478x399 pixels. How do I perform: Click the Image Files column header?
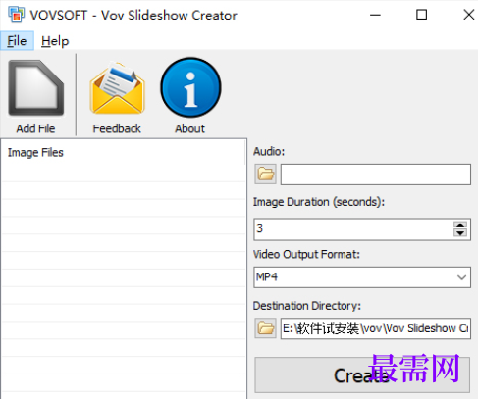tap(124, 152)
